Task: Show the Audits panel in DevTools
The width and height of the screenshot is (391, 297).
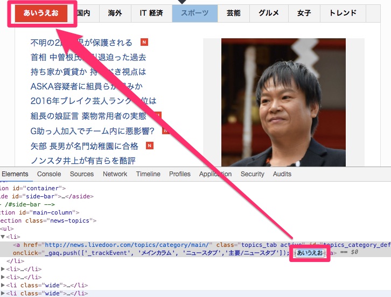Action: (282, 174)
